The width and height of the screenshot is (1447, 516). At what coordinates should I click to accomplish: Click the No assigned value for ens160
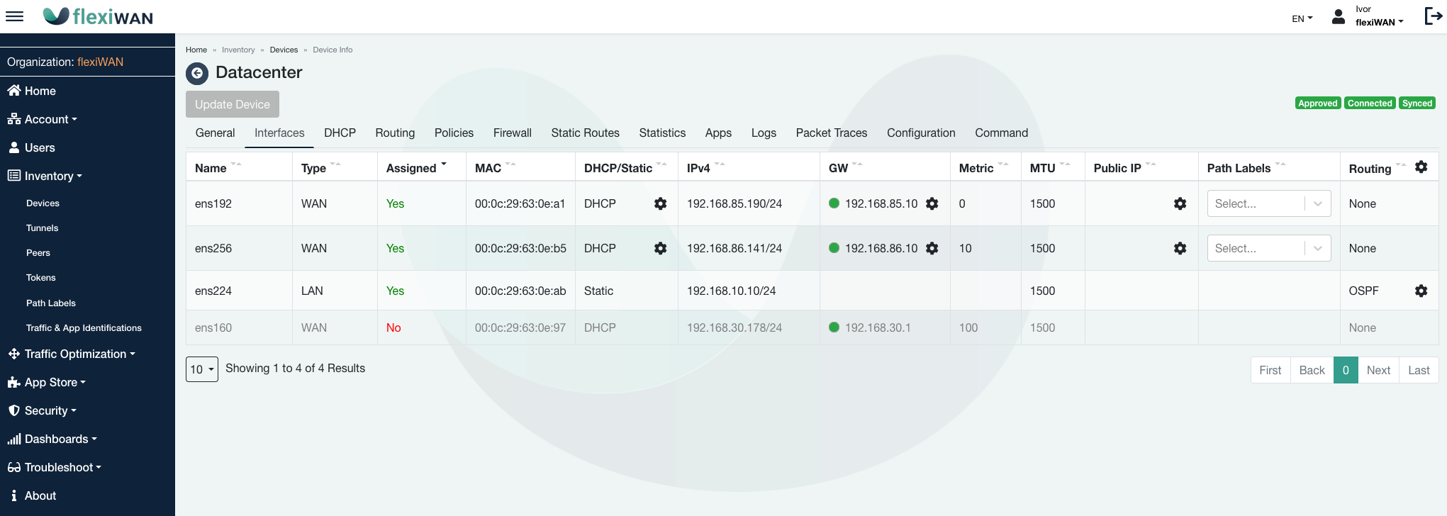coord(393,327)
